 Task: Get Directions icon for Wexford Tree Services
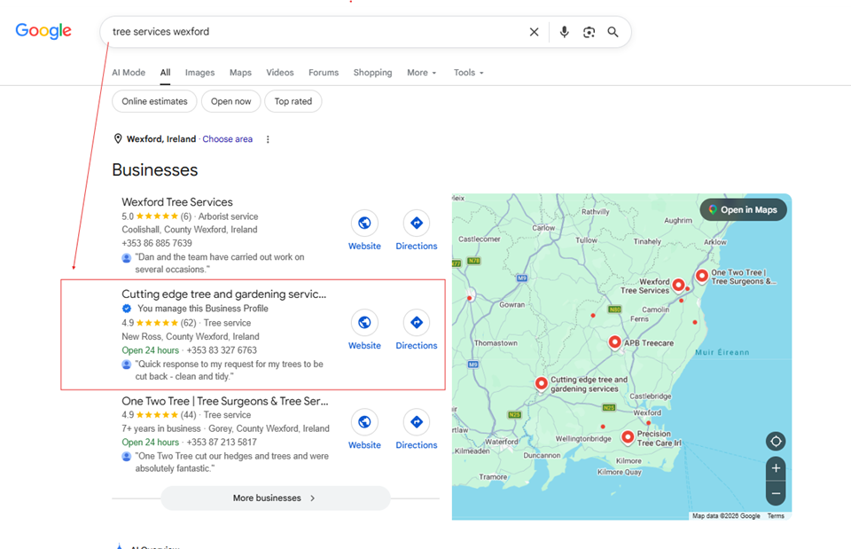[417, 223]
